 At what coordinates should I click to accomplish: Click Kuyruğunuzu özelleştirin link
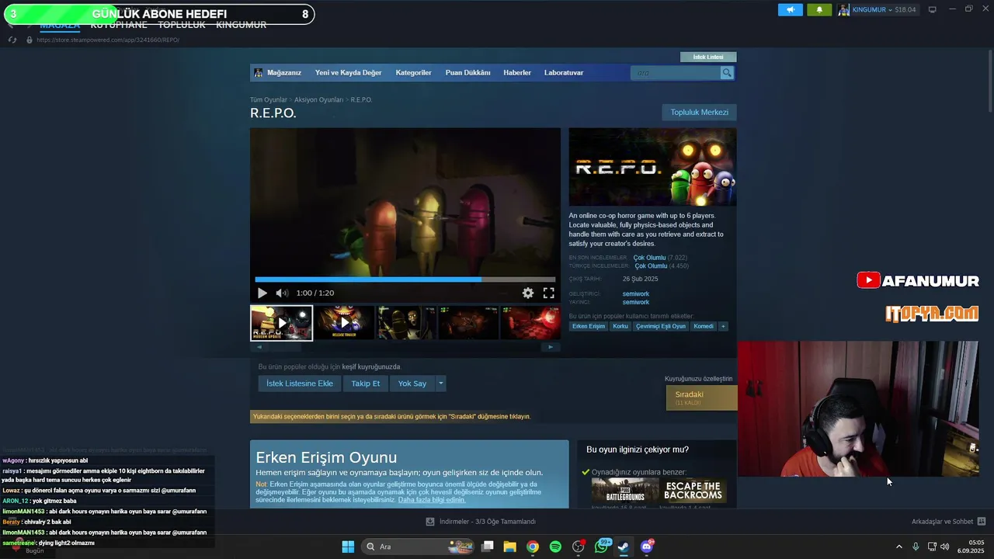698,379
